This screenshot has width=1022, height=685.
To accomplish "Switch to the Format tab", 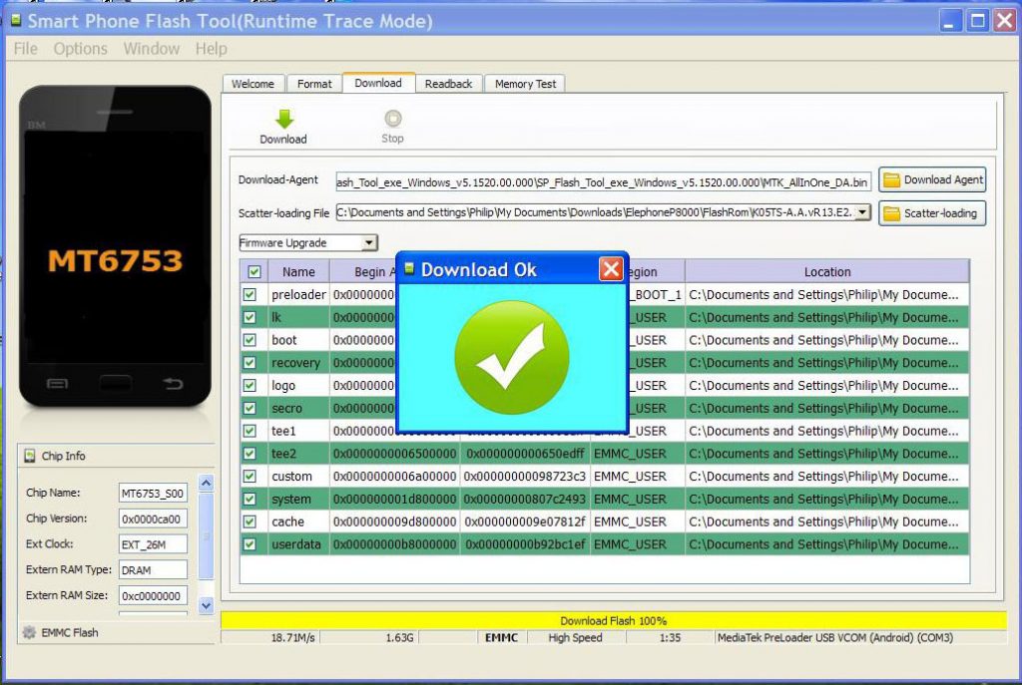I will [x=314, y=84].
